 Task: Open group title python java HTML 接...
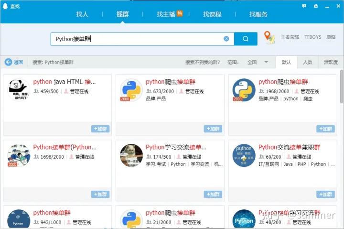[64, 82]
